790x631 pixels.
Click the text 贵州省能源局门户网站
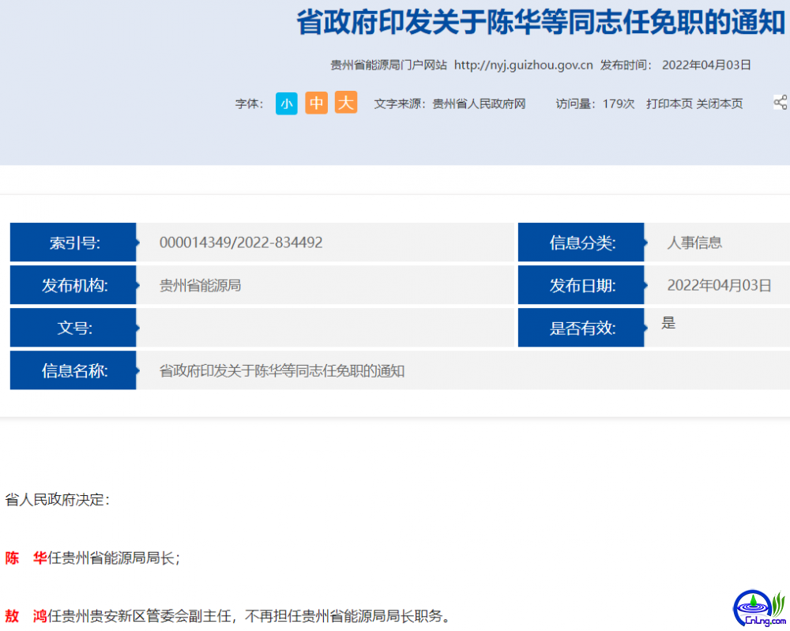click(x=389, y=65)
